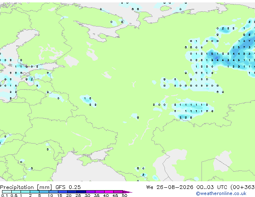Click the '25' legend label
Image resolution: width=255 pixels, height=197 pixels.
click(x=78, y=195)
